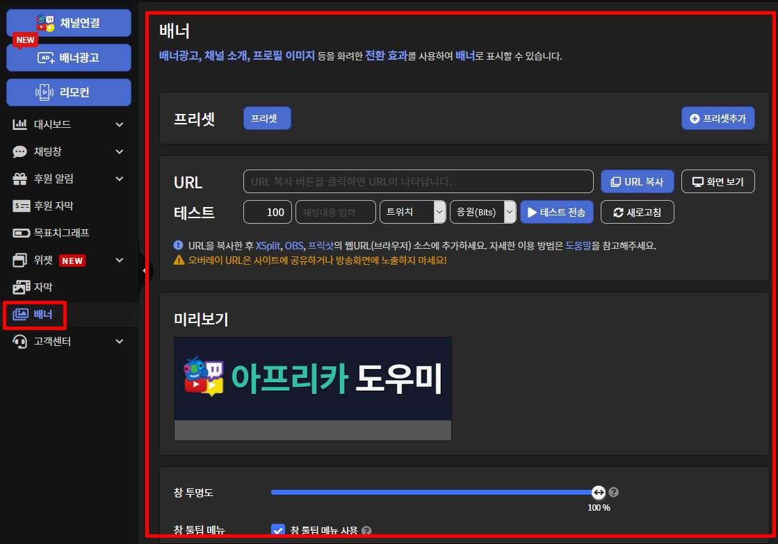Click the 후원 자막 dollar caption icon
778x544 pixels.
point(21,206)
